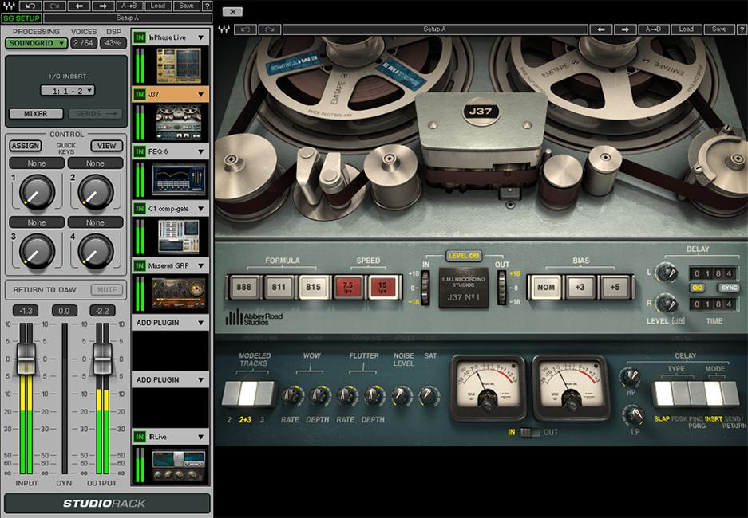The image size is (748, 518).
Task: Click the ASSIGN quick keys button
Action: pos(25,146)
